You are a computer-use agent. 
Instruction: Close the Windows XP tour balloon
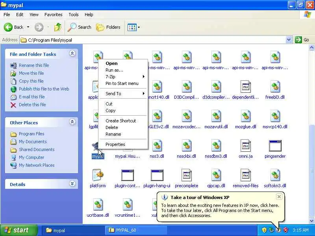[279, 197]
